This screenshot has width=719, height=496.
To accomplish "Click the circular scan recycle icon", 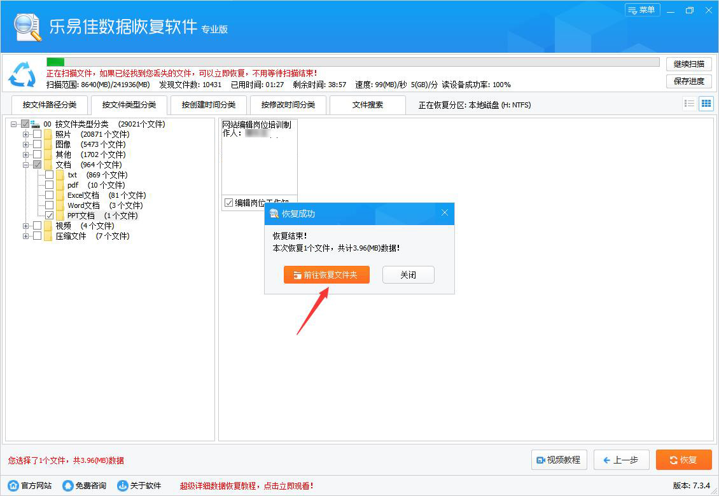I will point(23,75).
